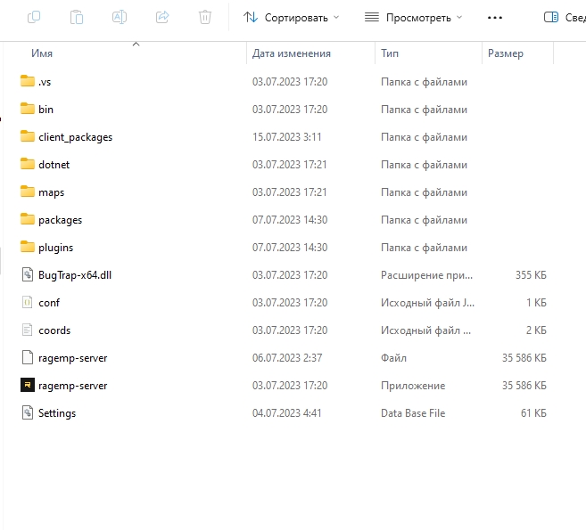The image size is (586, 530).
Task: Click the Copy icon in the toolbar
Action: coord(34,17)
